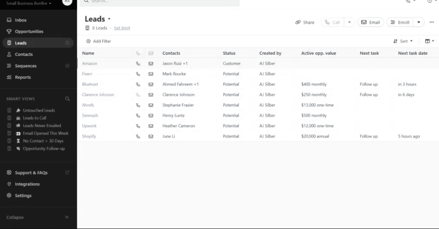Click the Name column header
The image size is (439, 229).
tap(88, 53)
